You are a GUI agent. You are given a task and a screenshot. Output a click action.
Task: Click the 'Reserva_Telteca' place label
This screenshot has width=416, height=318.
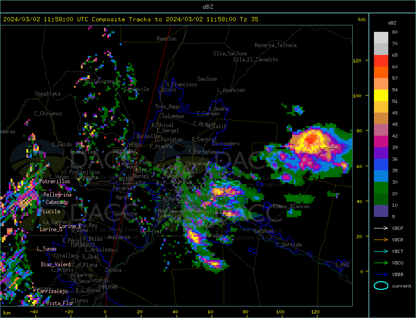click(275, 45)
